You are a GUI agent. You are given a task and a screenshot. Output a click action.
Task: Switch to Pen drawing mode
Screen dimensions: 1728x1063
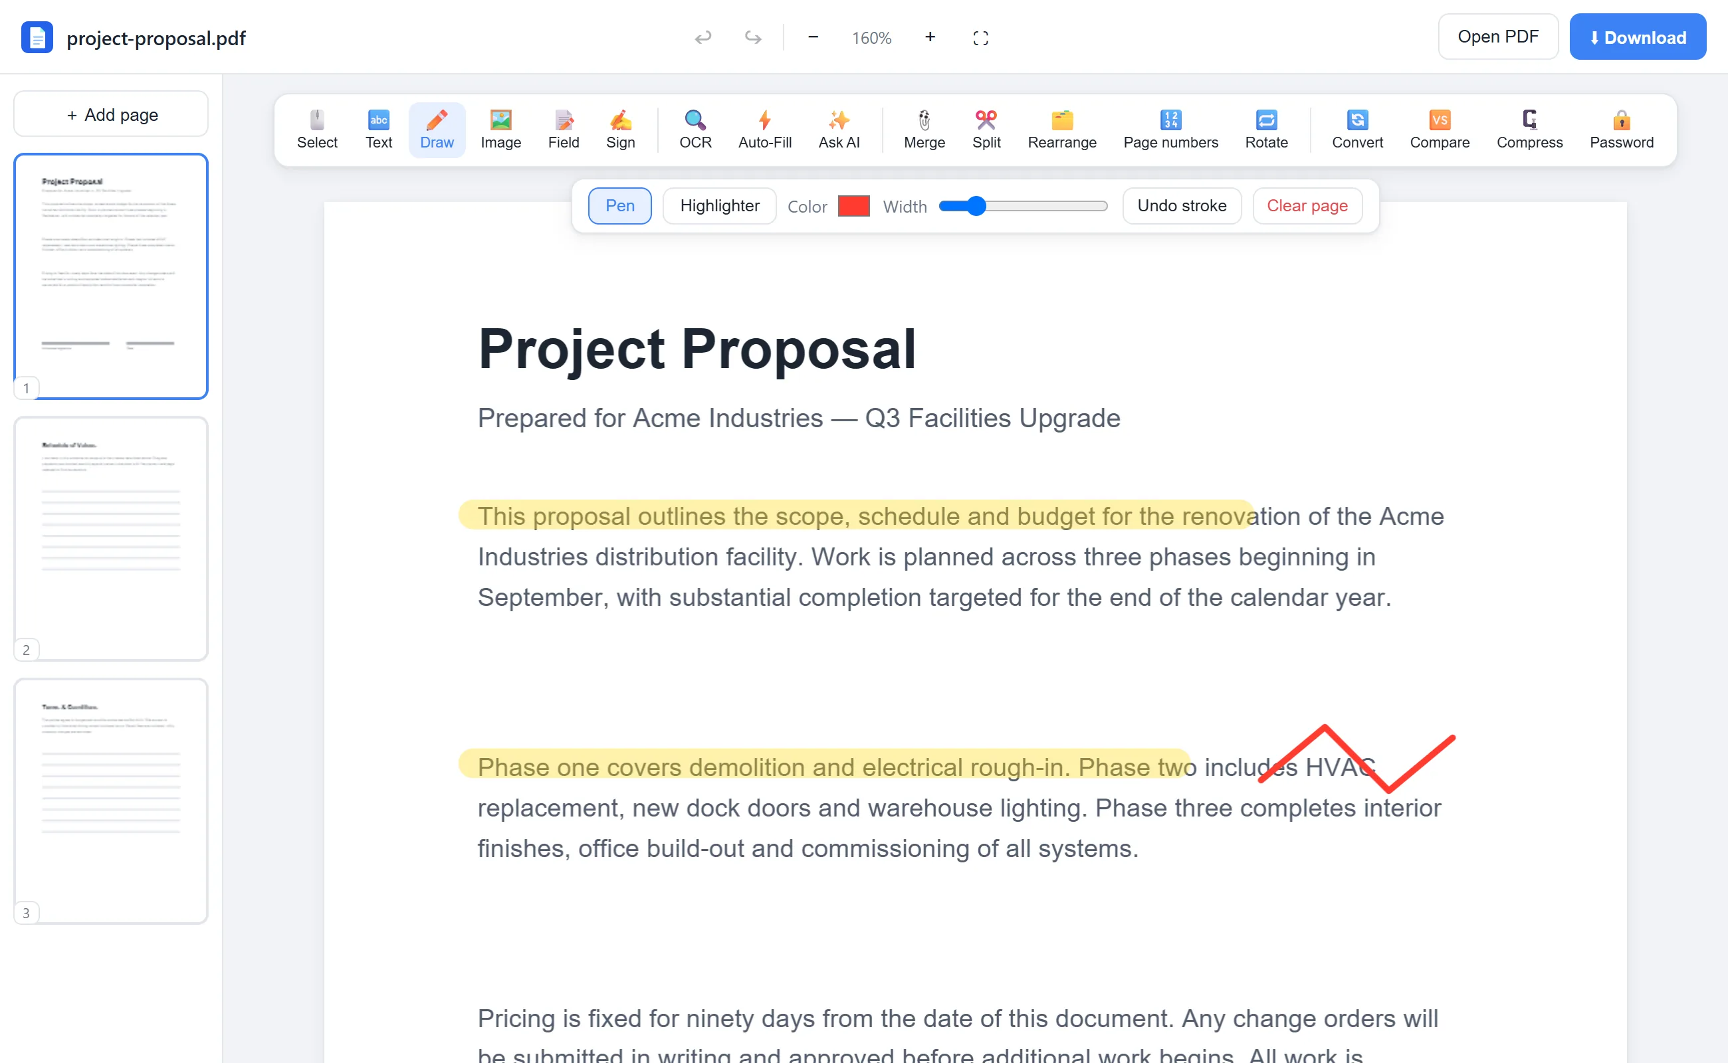[x=619, y=206]
